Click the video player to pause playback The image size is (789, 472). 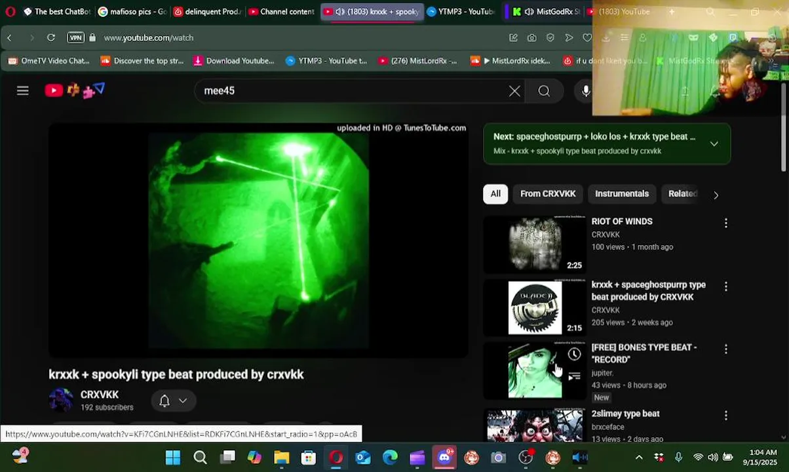[258, 241]
